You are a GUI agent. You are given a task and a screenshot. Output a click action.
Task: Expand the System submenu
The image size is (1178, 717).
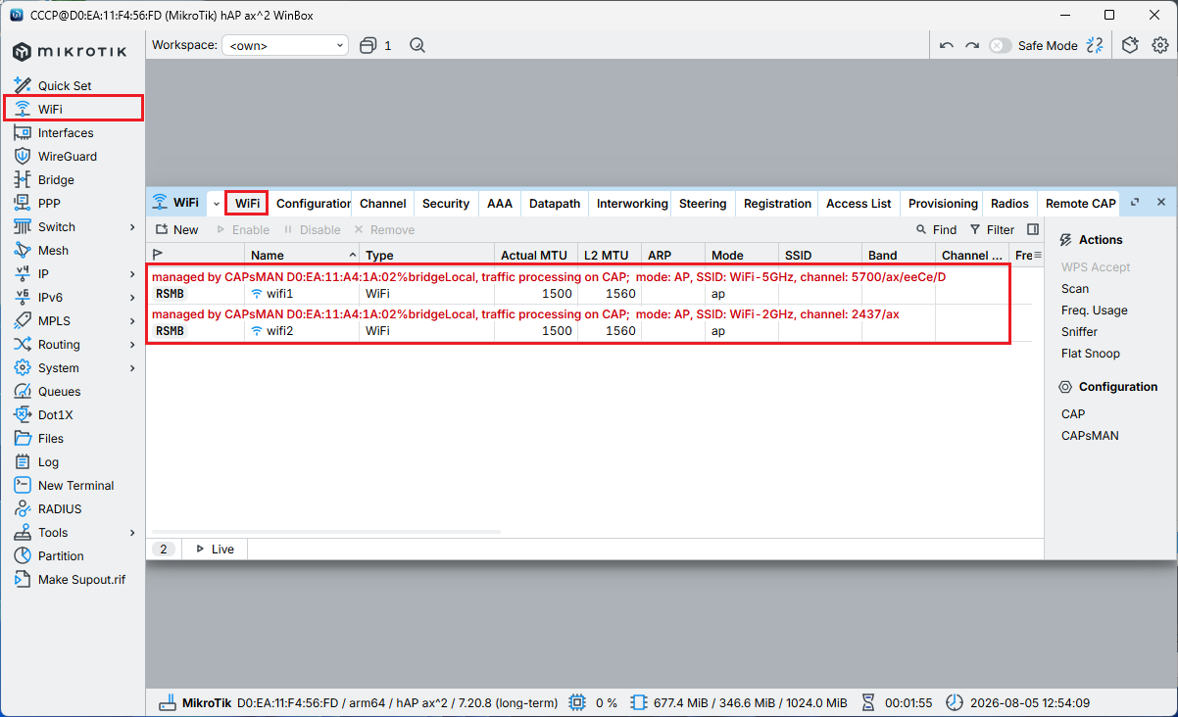pos(132,367)
